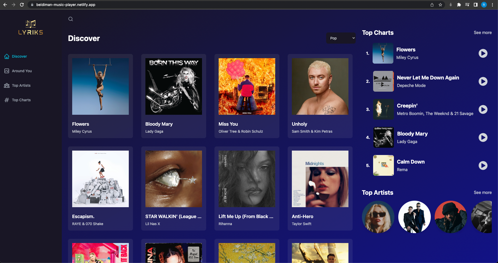The image size is (498, 263).
Task: Click the Midnights album cover
Action: point(320,179)
